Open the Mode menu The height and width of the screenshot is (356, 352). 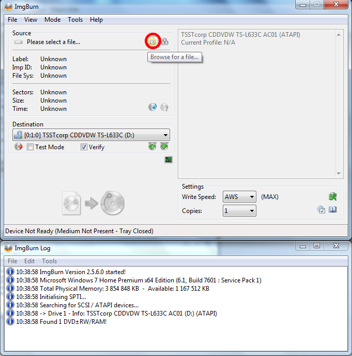pyautogui.click(x=53, y=20)
